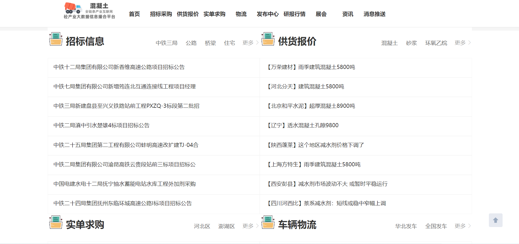
Task: Select 研报行情 in the navigation bar
Action: tap(295, 14)
